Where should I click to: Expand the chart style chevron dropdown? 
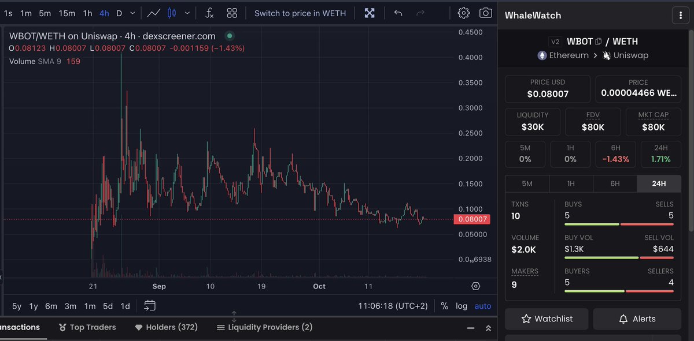click(188, 13)
